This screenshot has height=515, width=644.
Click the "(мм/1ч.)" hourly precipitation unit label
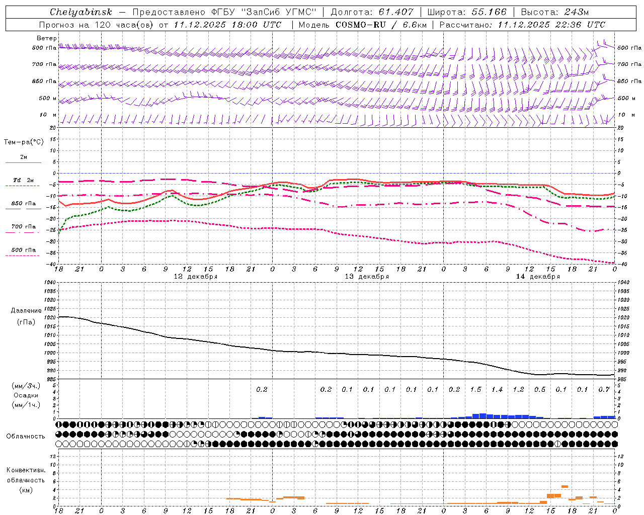point(26,405)
